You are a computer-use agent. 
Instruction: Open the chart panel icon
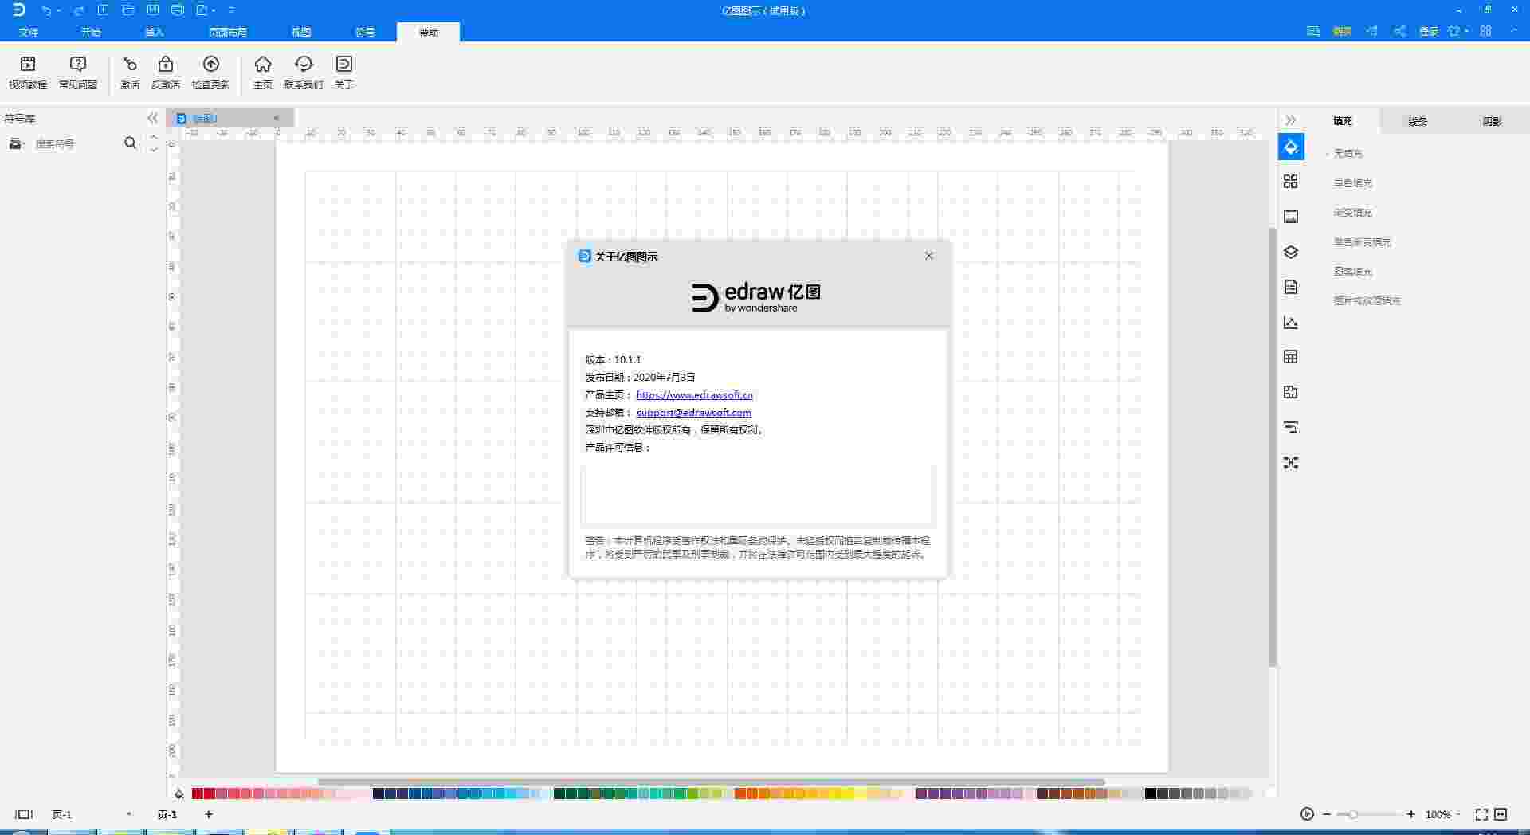1291,322
